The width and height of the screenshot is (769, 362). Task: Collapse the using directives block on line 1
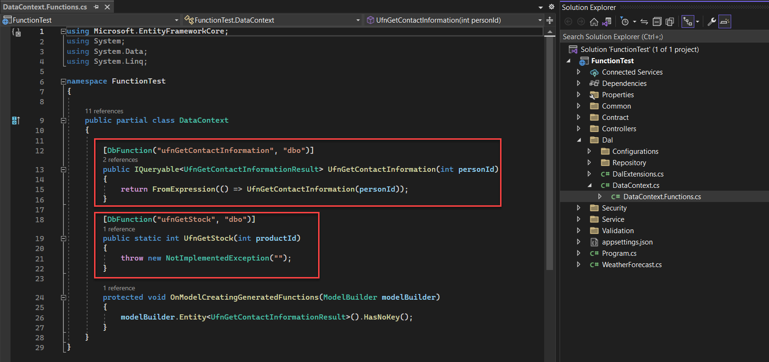(x=63, y=31)
